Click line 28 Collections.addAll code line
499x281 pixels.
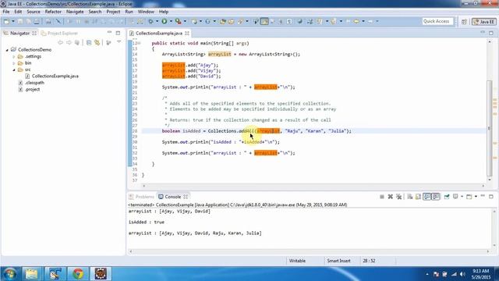click(257, 131)
